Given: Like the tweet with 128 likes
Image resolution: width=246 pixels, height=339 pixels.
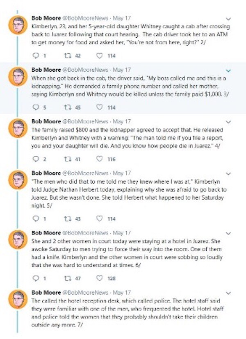Looking at the screenshot, I should coord(99,278).
